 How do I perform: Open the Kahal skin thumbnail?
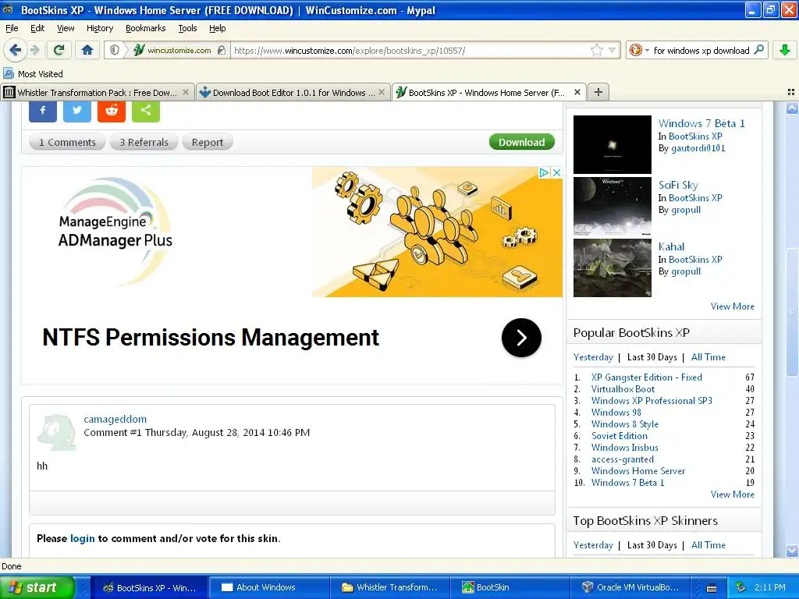point(612,268)
